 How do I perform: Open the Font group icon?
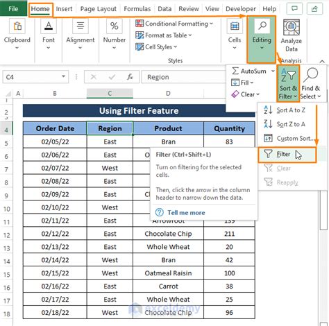click(x=49, y=26)
